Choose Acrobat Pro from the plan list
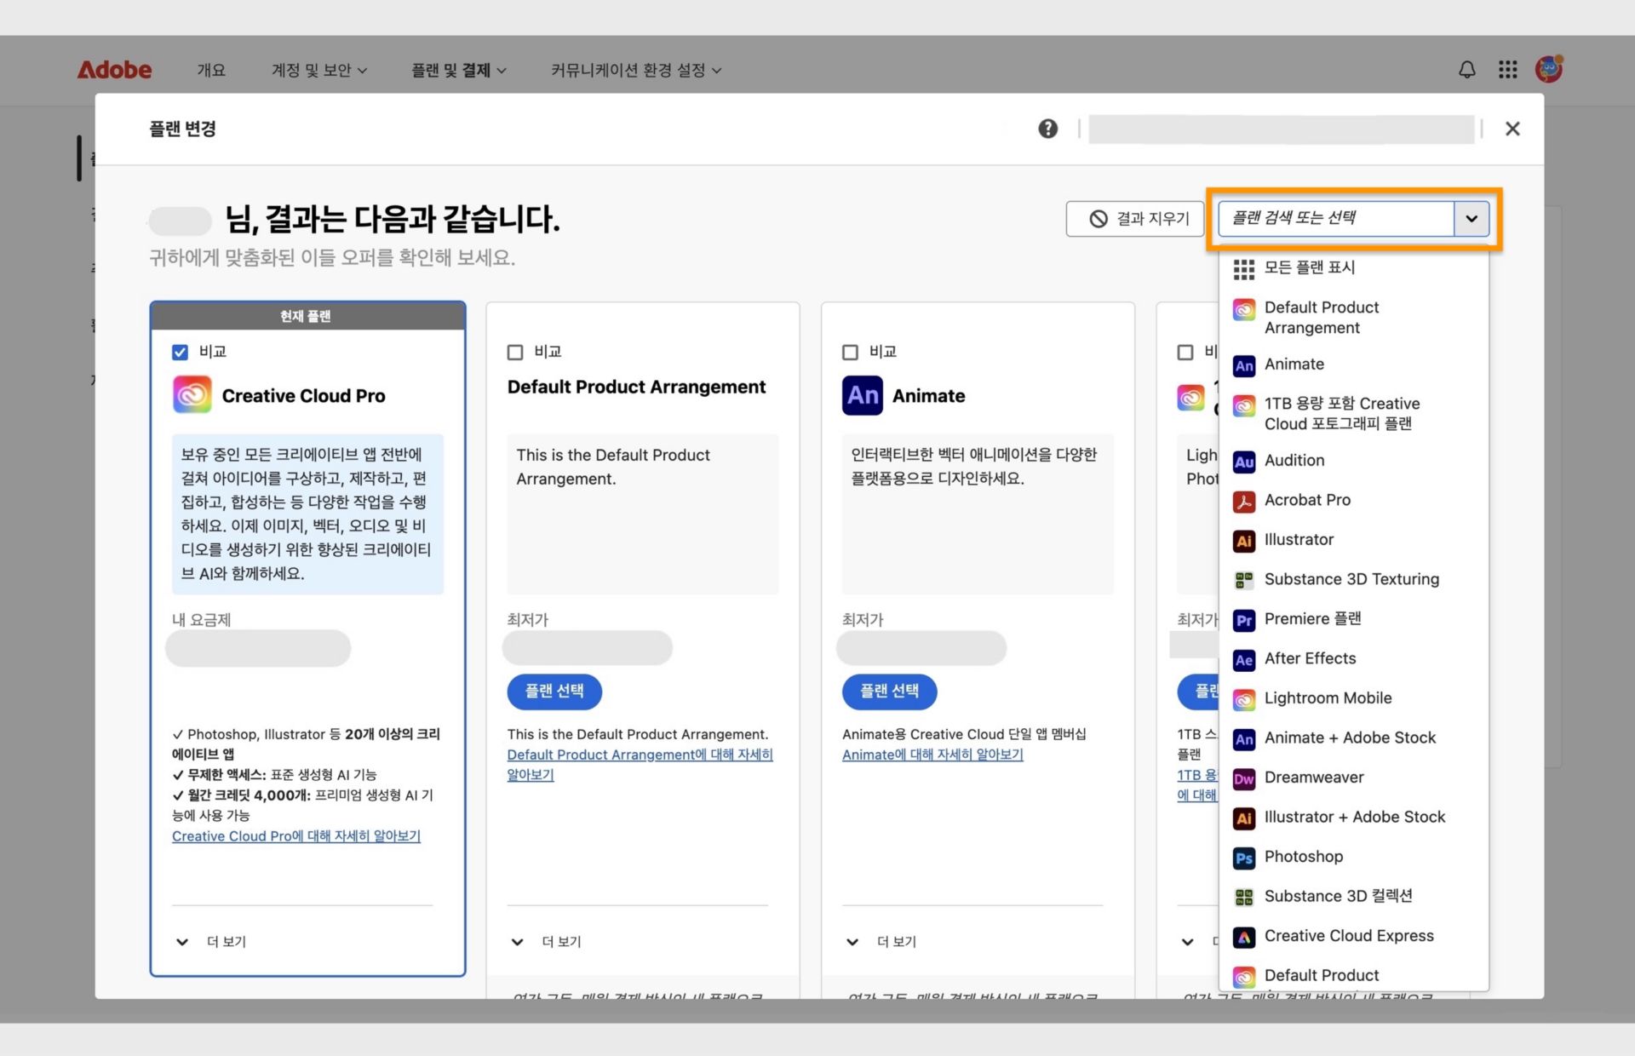This screenshot has width=1635, height=1056. tap(1308, 500)
